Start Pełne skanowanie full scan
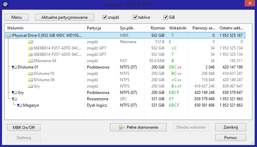257x147 pixels. (x=138, y=127)
